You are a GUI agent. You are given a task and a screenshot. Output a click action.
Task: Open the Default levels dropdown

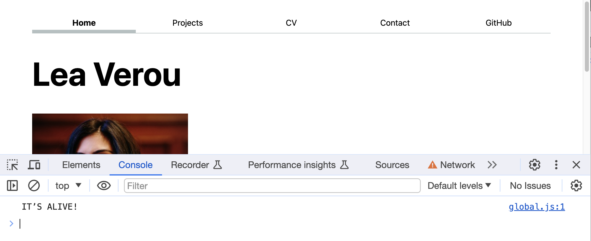point(459,186)
